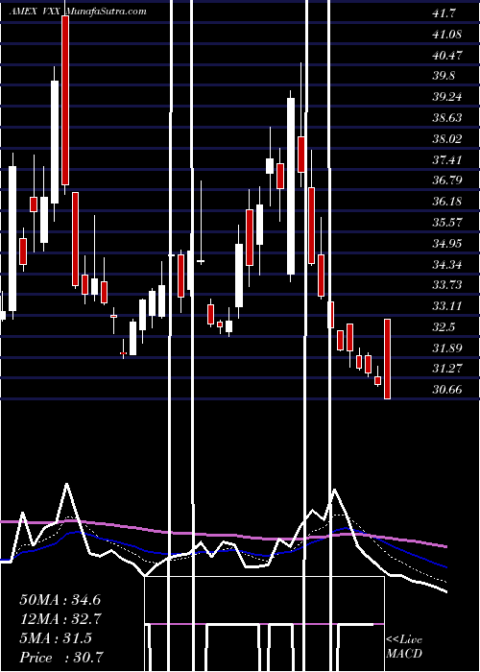Click the Price : 30.7 readout
Viewport: 480px width, 672px height.
tap(60, 658)
